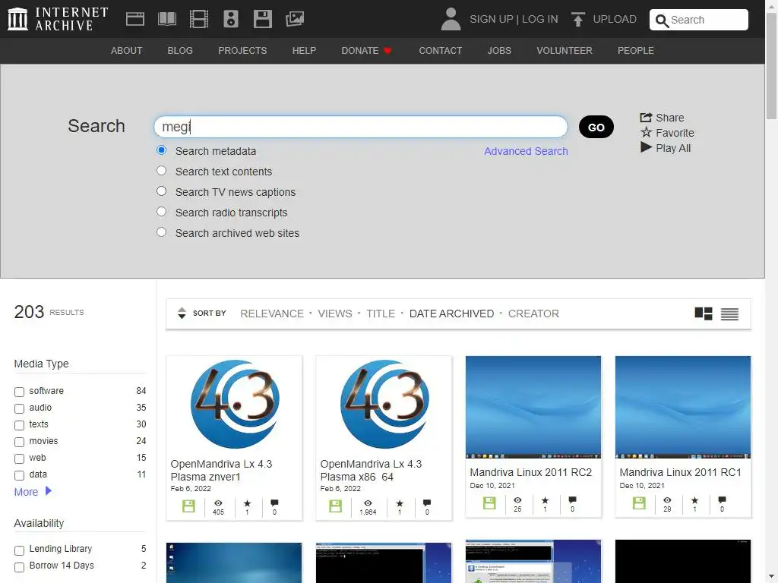The width and height of the screenshot is (778, 583).
Task: Open the Internet Archive home logo
Action: pyautogui.click(x=58, y=19)
